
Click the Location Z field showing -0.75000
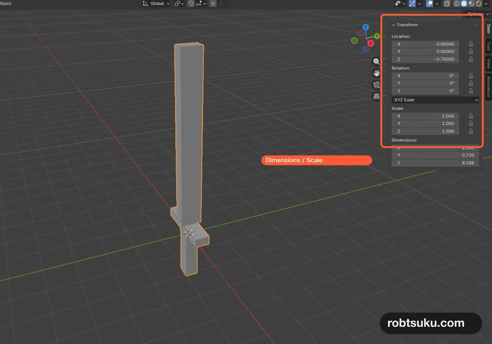[425, 59]
